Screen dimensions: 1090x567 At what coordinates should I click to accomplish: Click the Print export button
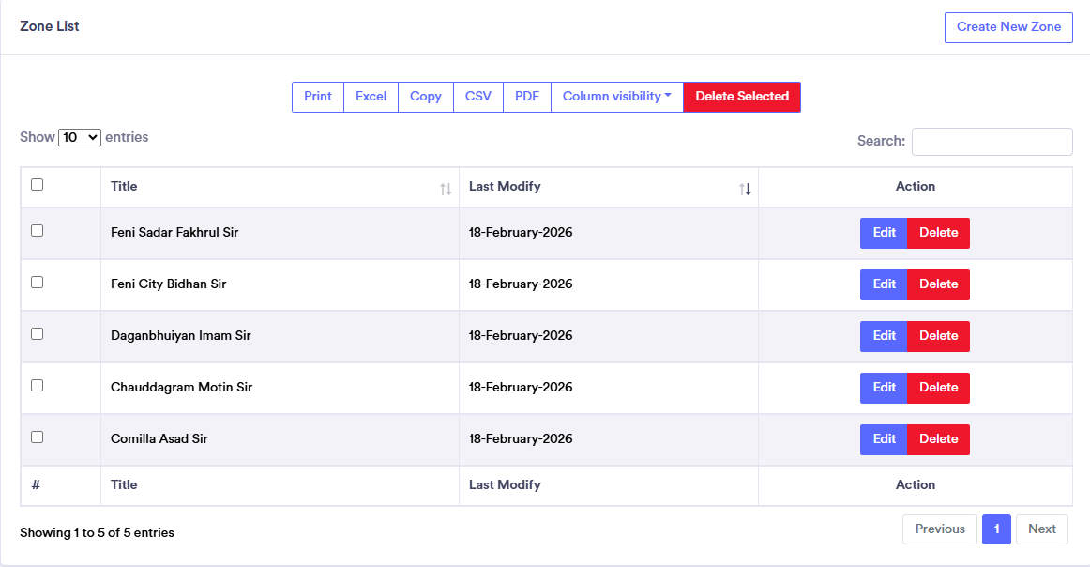coord(318,97)
